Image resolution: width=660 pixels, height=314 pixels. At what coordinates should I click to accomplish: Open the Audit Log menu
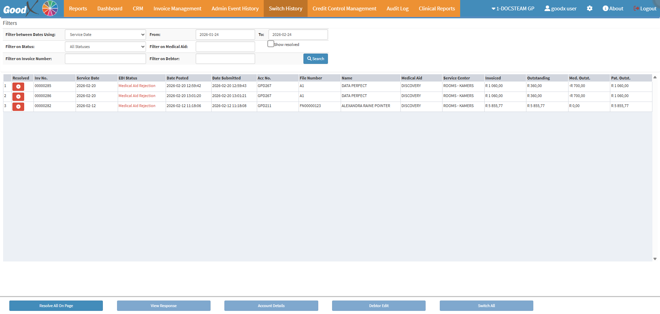pyautogui.click(x=398, y=8)
